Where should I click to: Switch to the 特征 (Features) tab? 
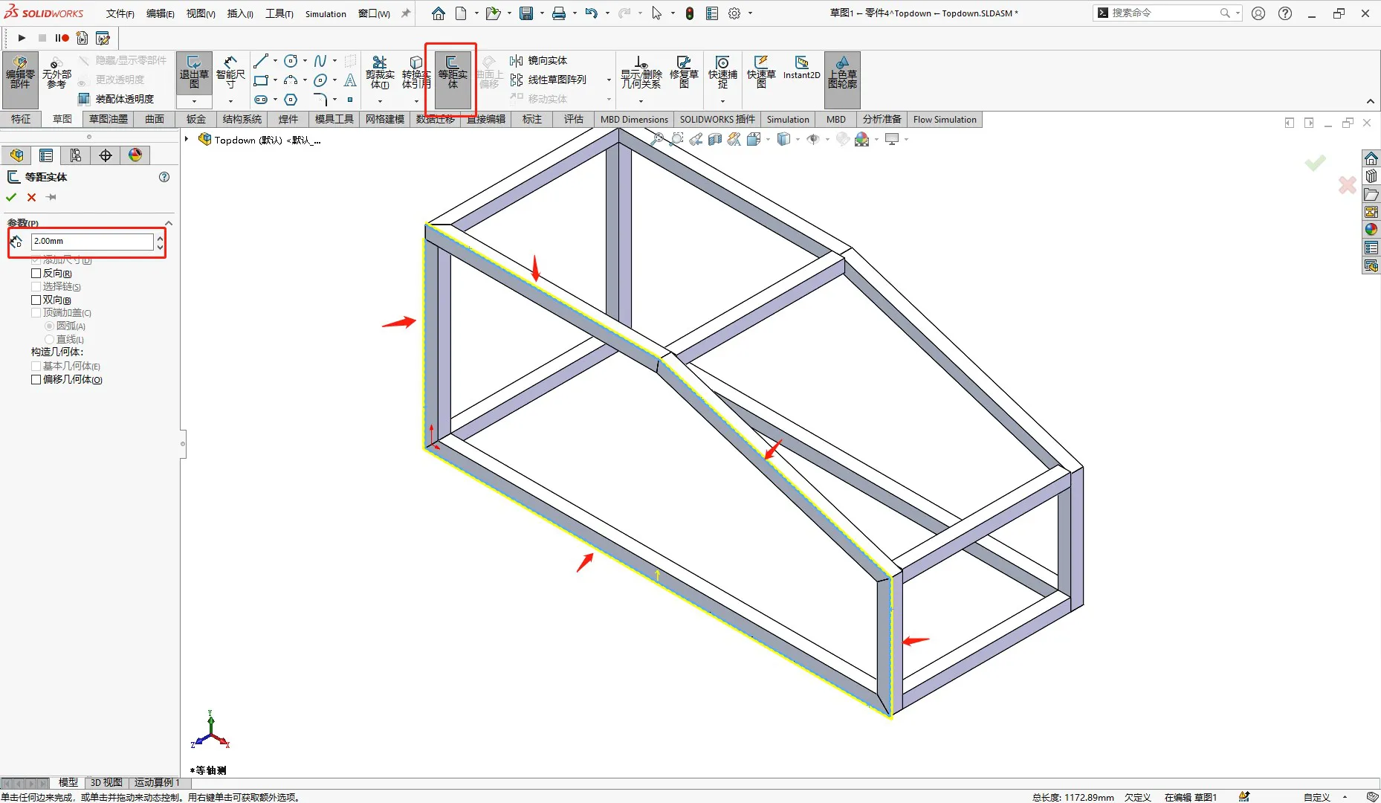click(x=21, y=119)
